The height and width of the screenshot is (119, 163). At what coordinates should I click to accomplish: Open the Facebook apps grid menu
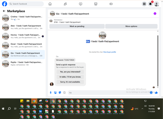144,4
